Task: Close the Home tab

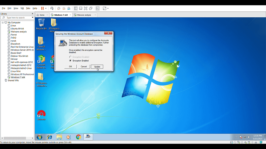Action: click(47, 15)
